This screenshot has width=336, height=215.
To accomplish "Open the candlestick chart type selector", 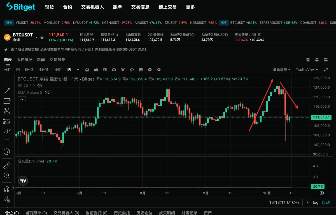I will (96, 70).
